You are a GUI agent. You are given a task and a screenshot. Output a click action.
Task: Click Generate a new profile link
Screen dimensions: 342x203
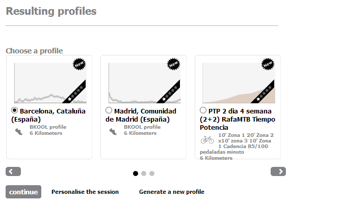tap(172, 192)
